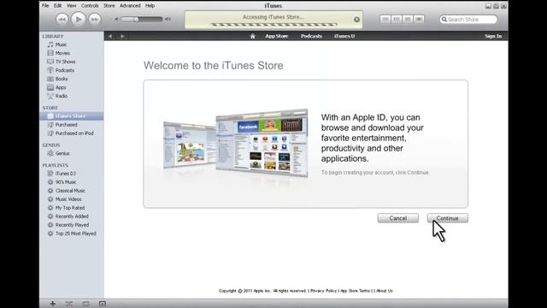This screenshot has width=547, height=308.
Task: Toggle shuffle icon in bottom bar
Action: click(x=69, y=304)
